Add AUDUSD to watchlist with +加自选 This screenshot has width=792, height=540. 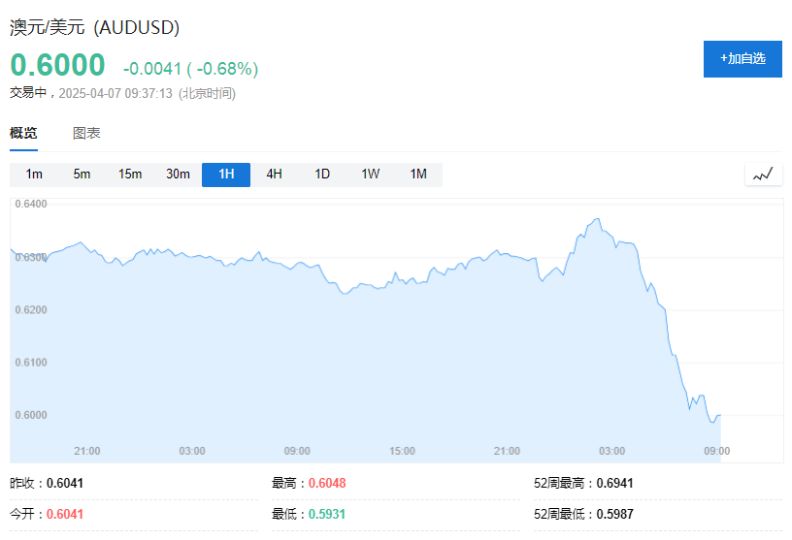coord(742,59)
